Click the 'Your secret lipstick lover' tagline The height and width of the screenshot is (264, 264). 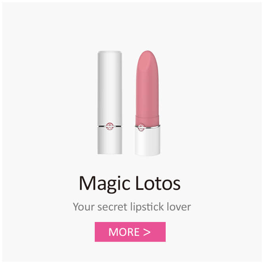coord(132,207)
